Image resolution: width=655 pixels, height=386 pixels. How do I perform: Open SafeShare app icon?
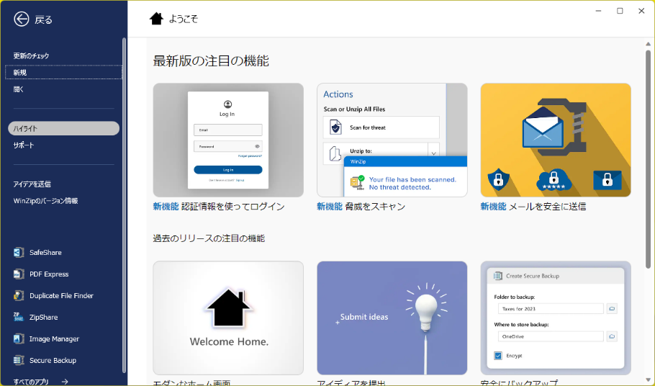click(19, 252)
